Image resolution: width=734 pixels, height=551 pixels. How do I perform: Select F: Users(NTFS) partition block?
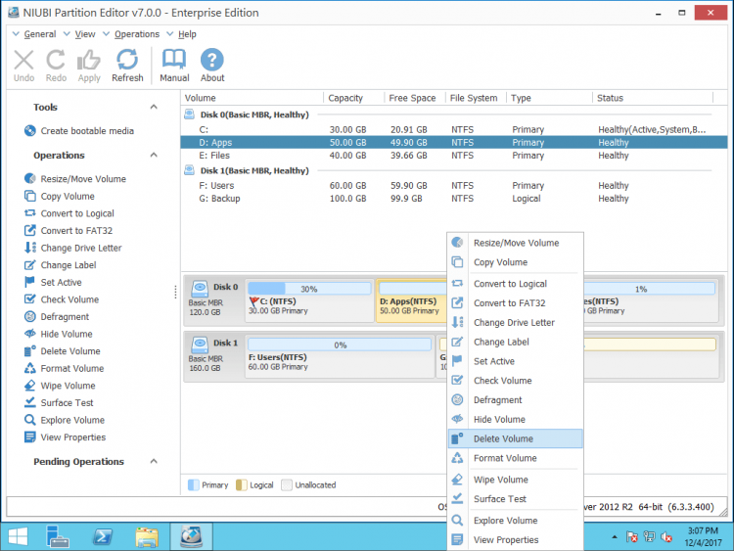[x=340, y=356]
